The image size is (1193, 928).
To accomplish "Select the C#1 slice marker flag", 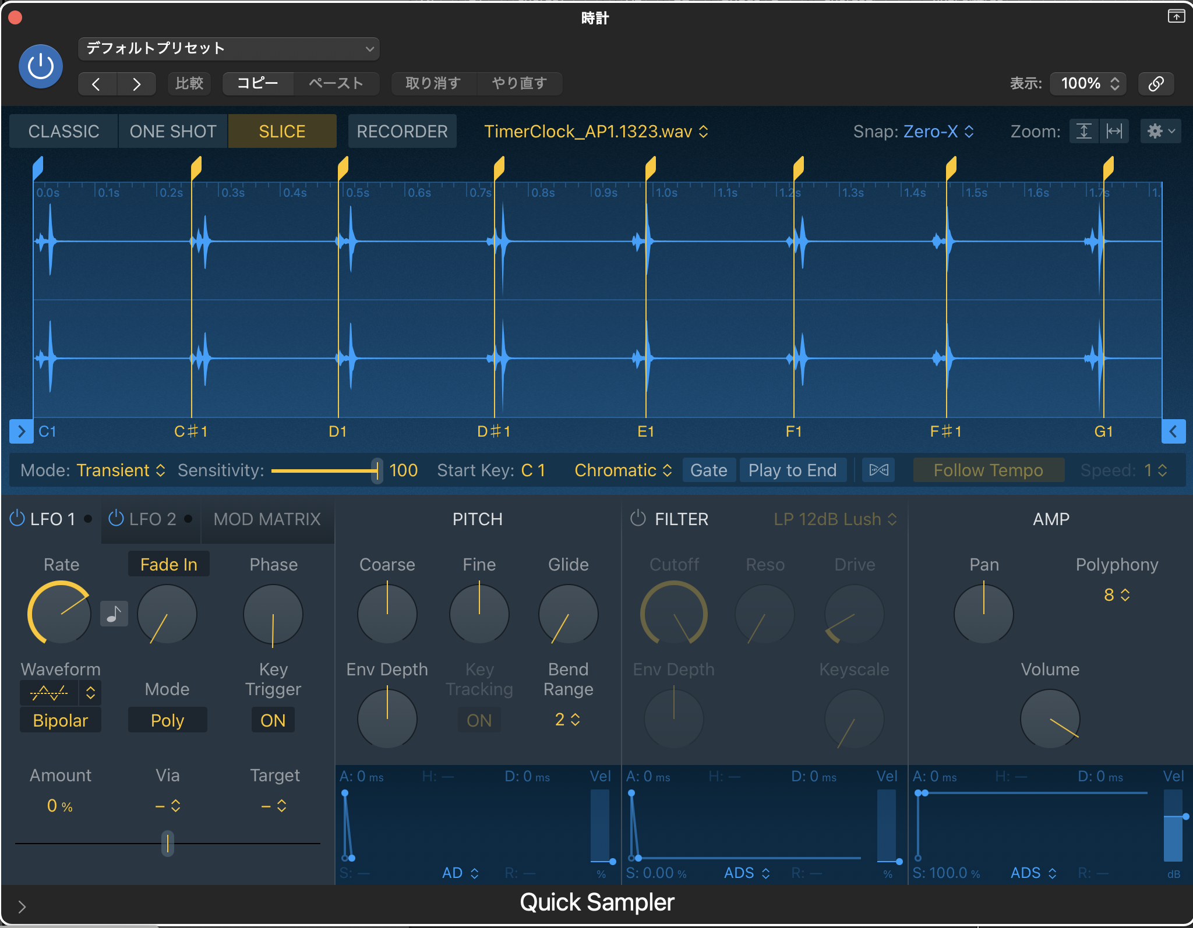I will coord(196,168).
